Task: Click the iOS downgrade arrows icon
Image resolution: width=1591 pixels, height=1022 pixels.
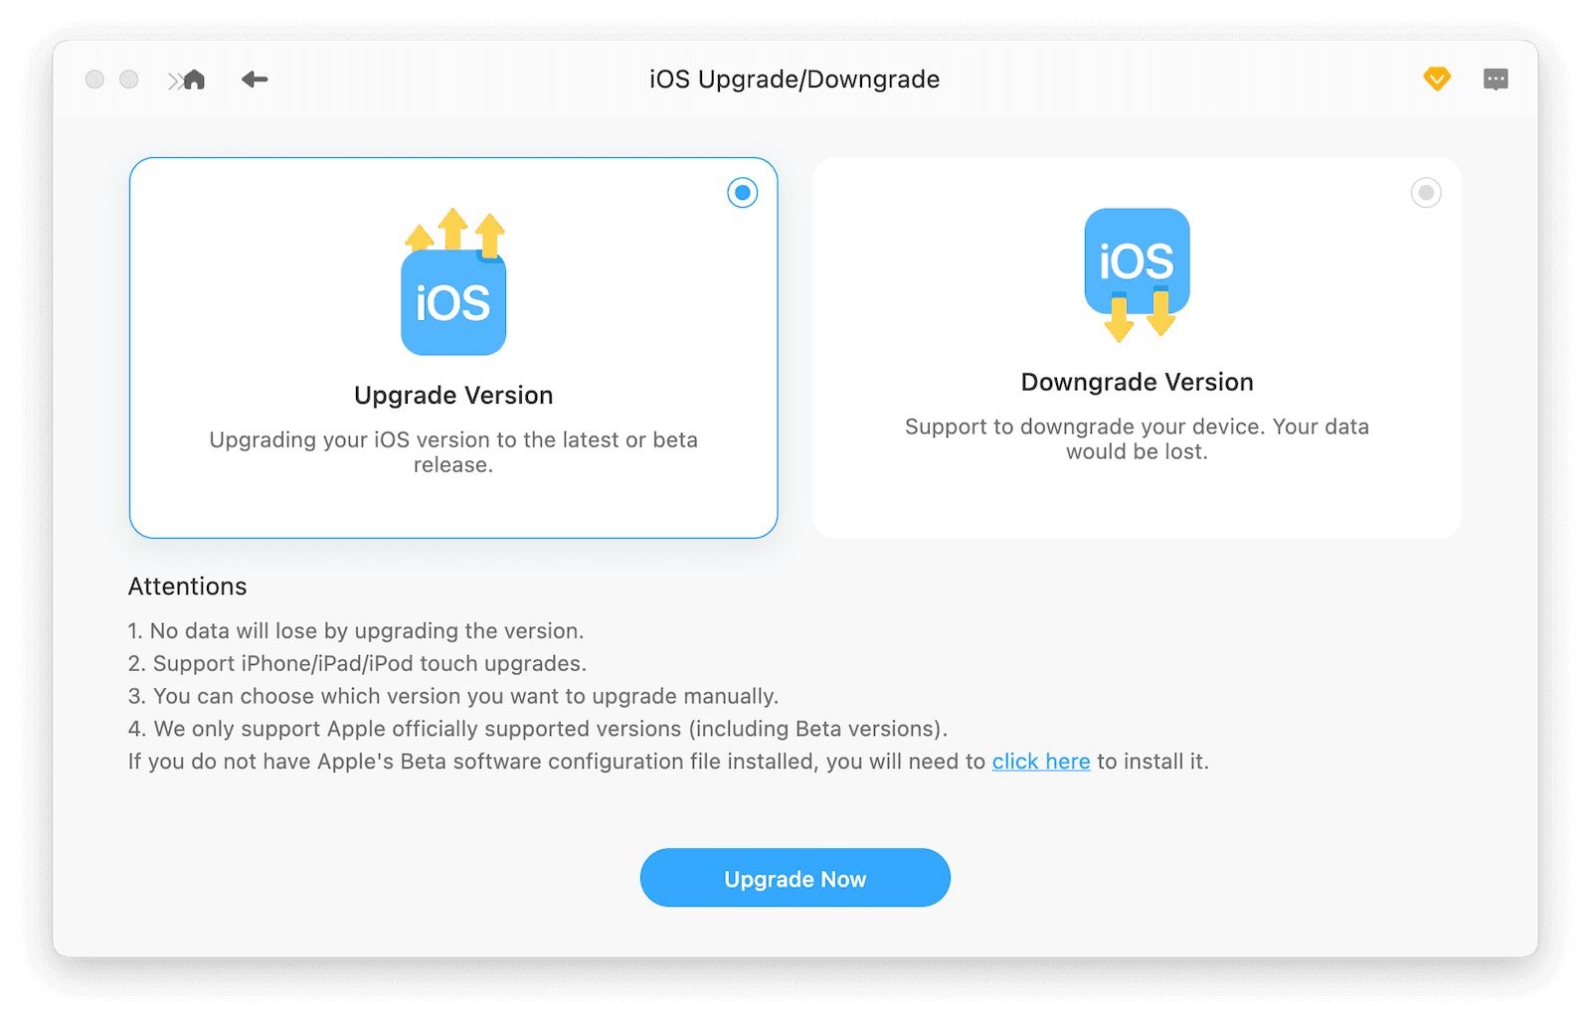Action: coord(1137,274)
